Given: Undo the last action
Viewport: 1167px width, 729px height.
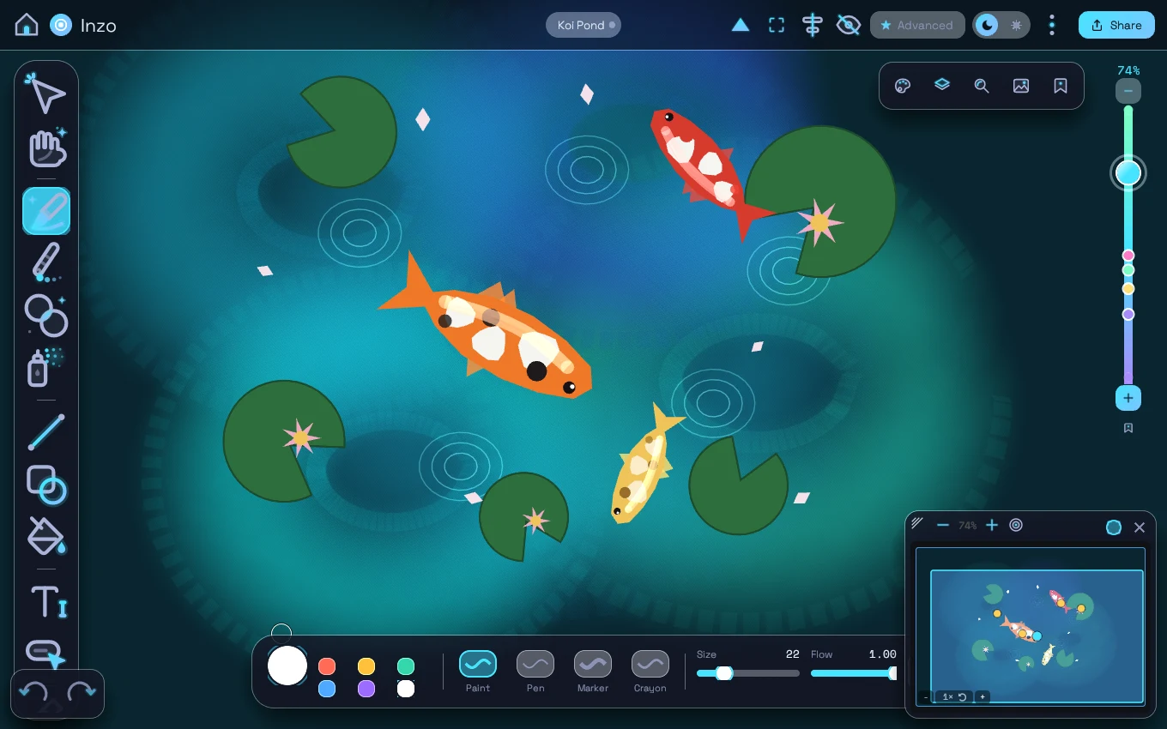Looking at the screenshot, I should (33, 693).
